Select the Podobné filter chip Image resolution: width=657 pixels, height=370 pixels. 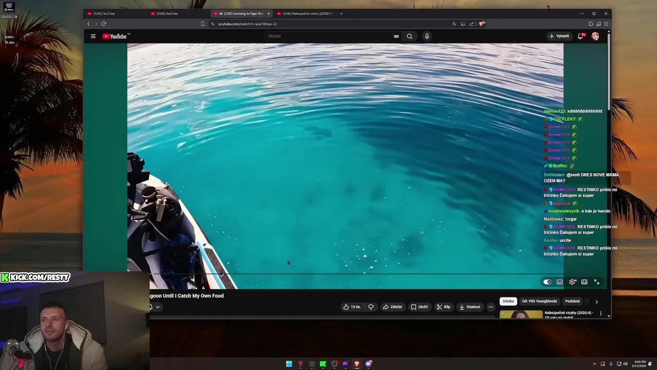572,301
